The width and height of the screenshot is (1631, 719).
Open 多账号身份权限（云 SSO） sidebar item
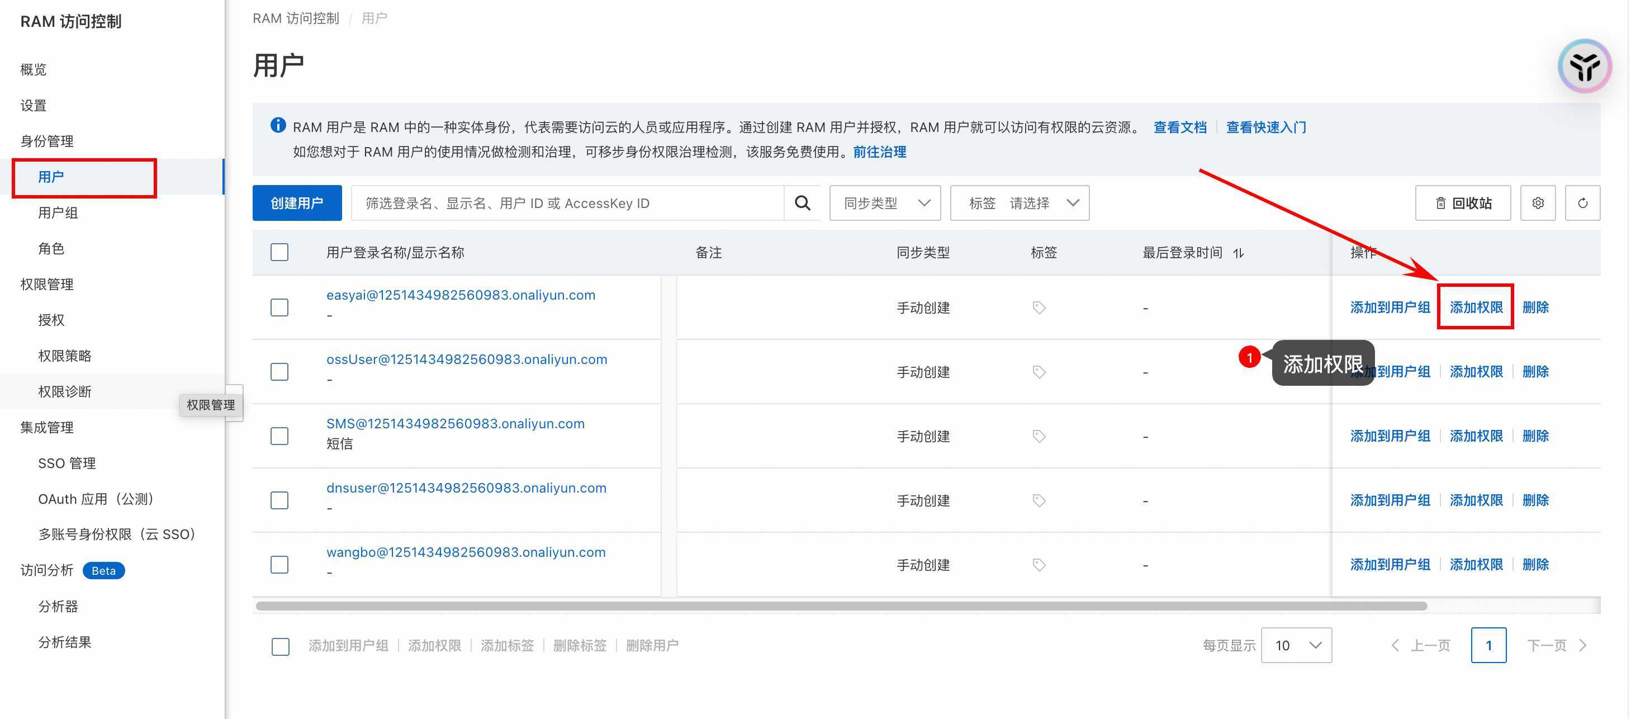pyautogui.click(x=119, y=534)
